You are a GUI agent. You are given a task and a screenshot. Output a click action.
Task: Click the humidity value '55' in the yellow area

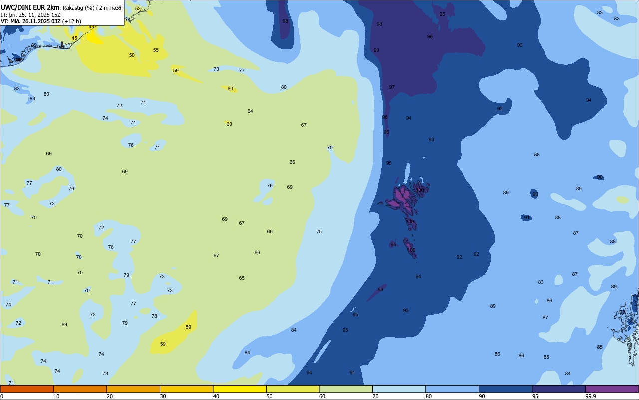tap(156, 50)
